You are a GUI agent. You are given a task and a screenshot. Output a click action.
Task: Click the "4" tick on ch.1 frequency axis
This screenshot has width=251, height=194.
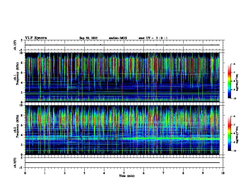(22, 83)
